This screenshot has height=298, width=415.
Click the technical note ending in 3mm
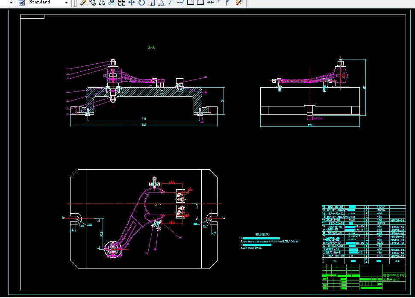point(251,248)
